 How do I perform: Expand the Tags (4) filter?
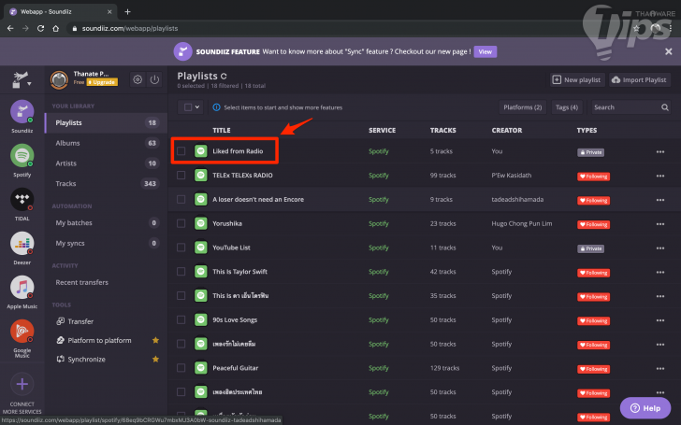tap(566, 107)
